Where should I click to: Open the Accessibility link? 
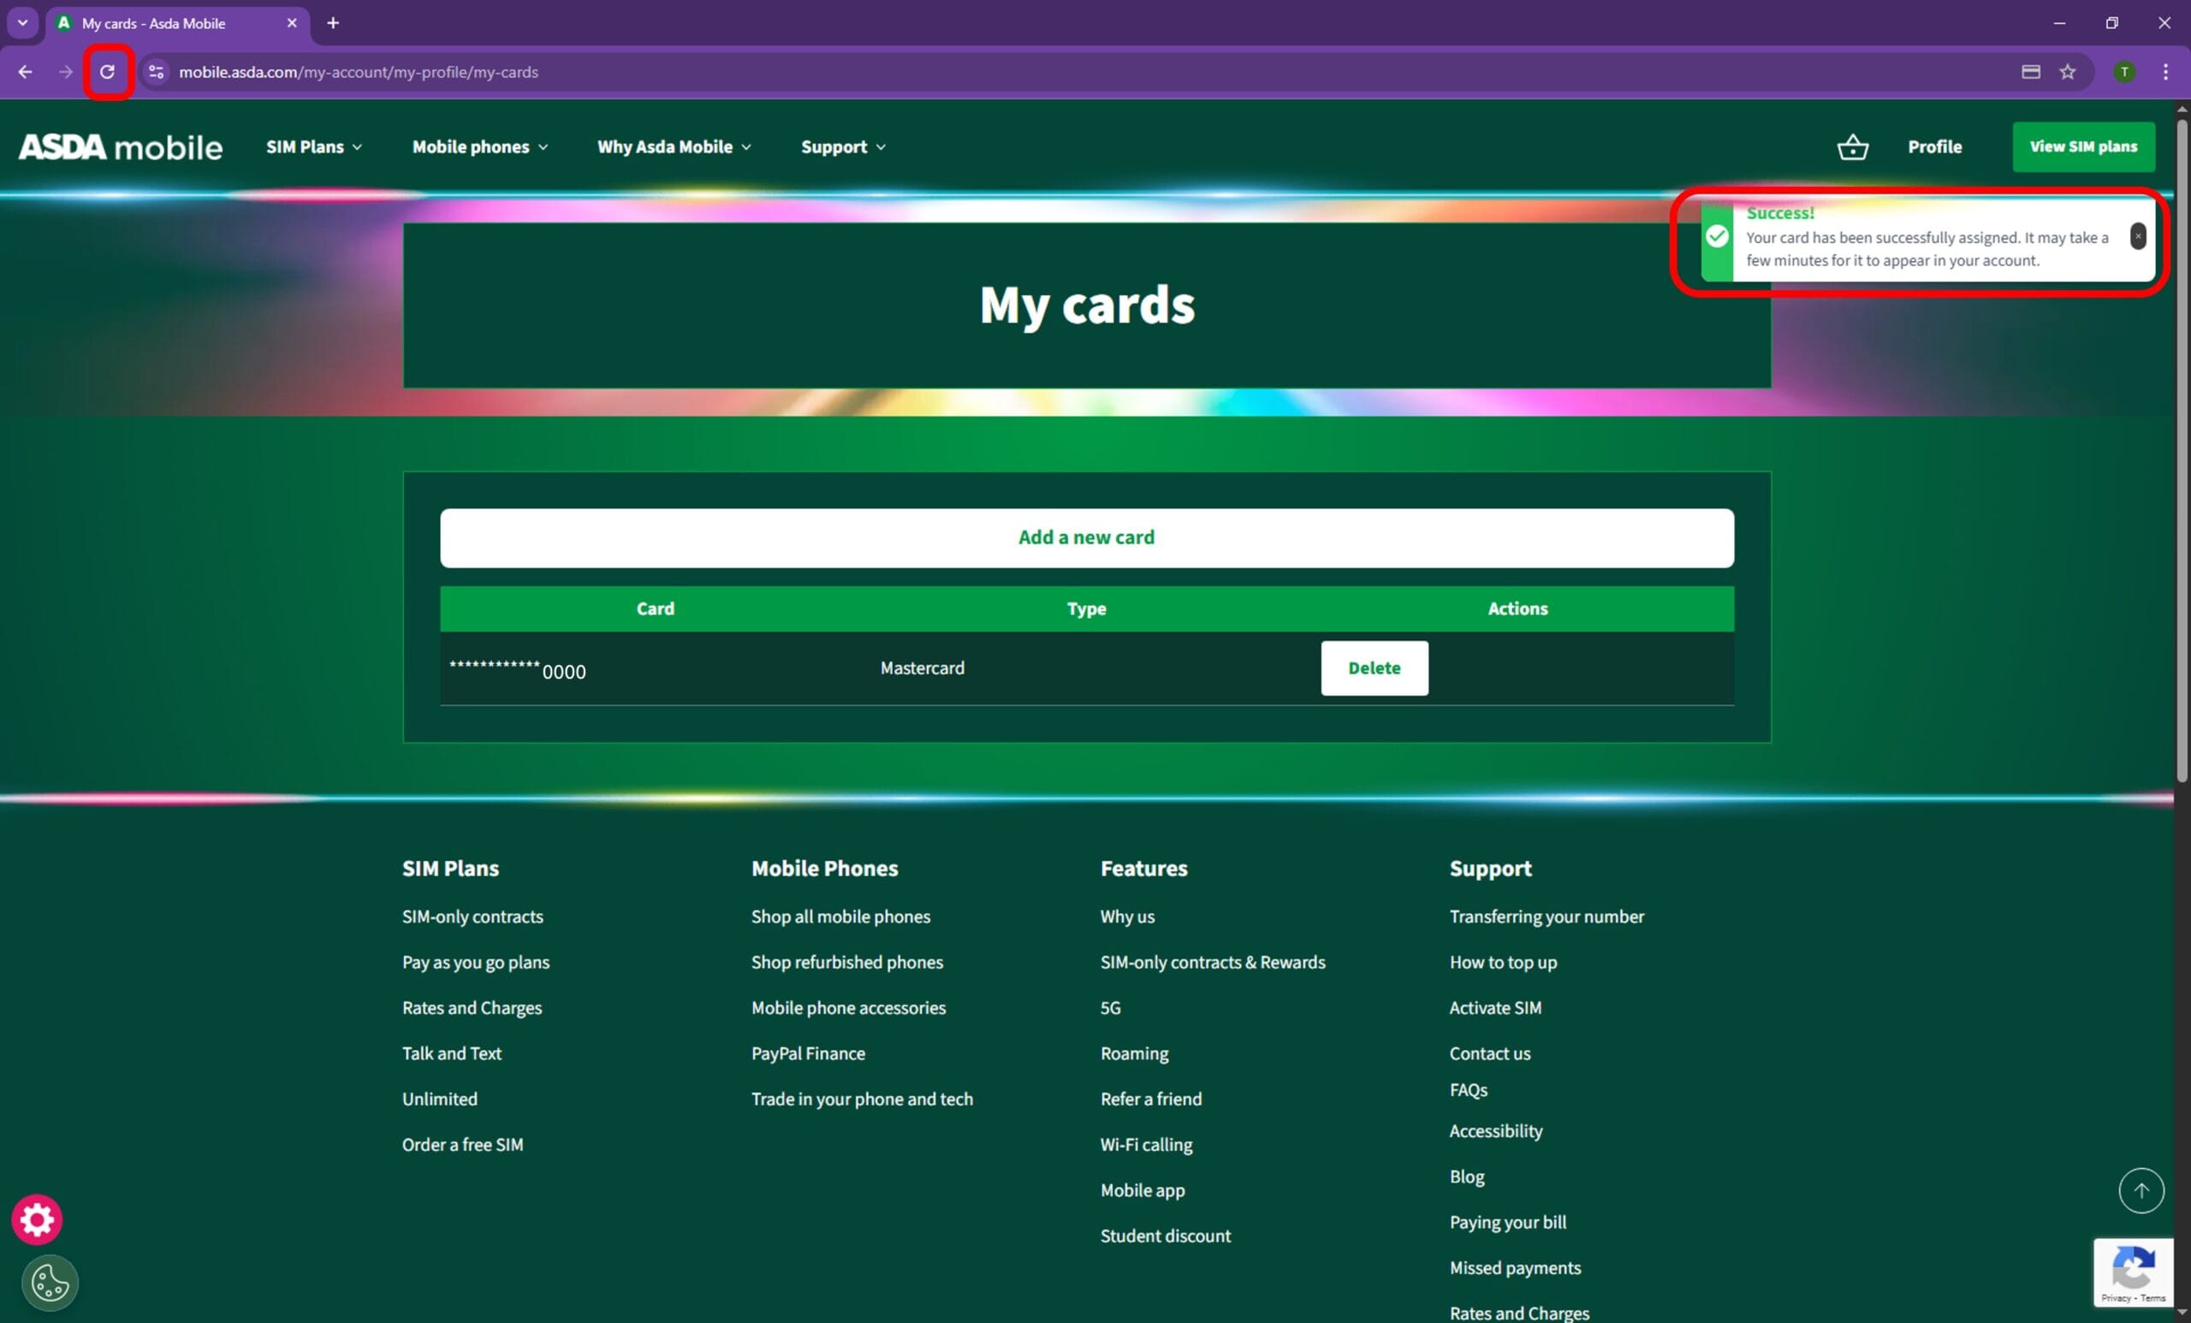coord(1496,1130)
